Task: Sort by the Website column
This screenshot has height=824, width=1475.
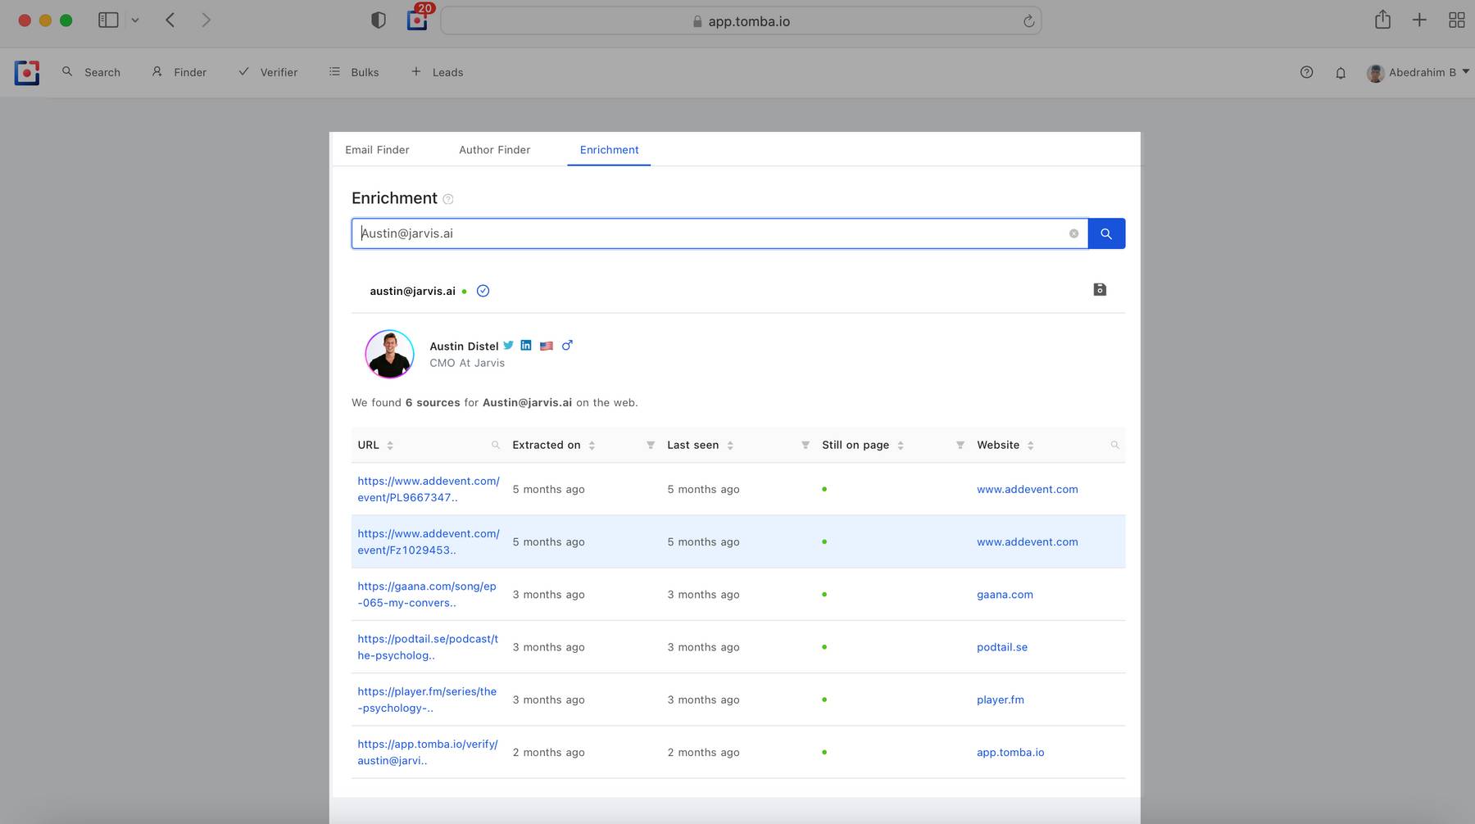Action: [x=1031, y=446]
